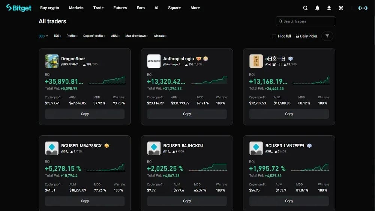Click the download app icon
The image size is (375, 211).
[x=329, y=8]
